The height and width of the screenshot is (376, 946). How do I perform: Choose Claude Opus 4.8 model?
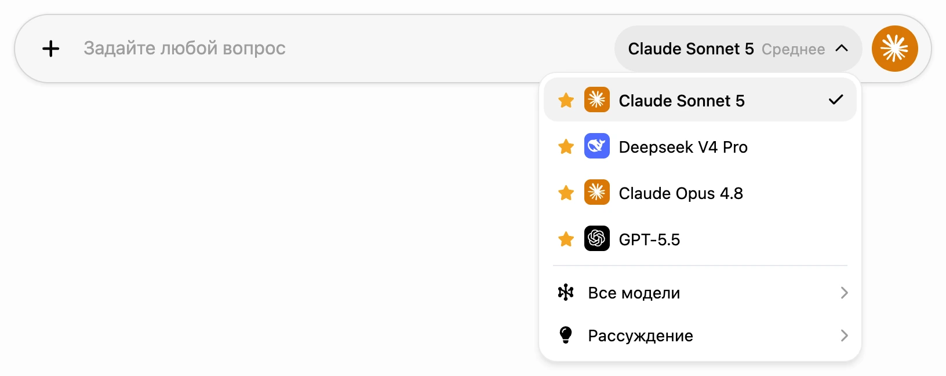coord(700,193)
